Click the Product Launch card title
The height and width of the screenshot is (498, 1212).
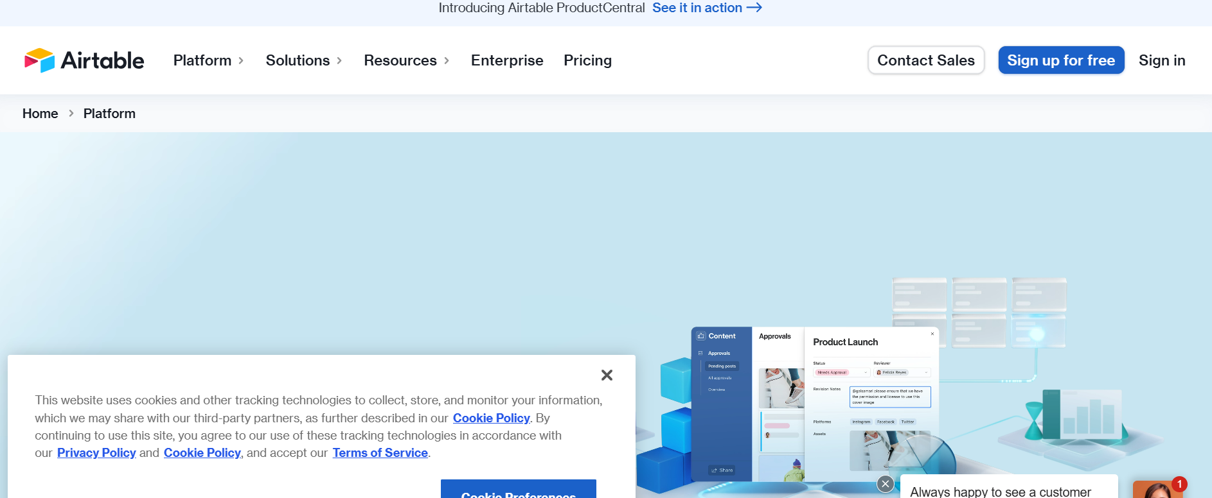tap(845, 342)
